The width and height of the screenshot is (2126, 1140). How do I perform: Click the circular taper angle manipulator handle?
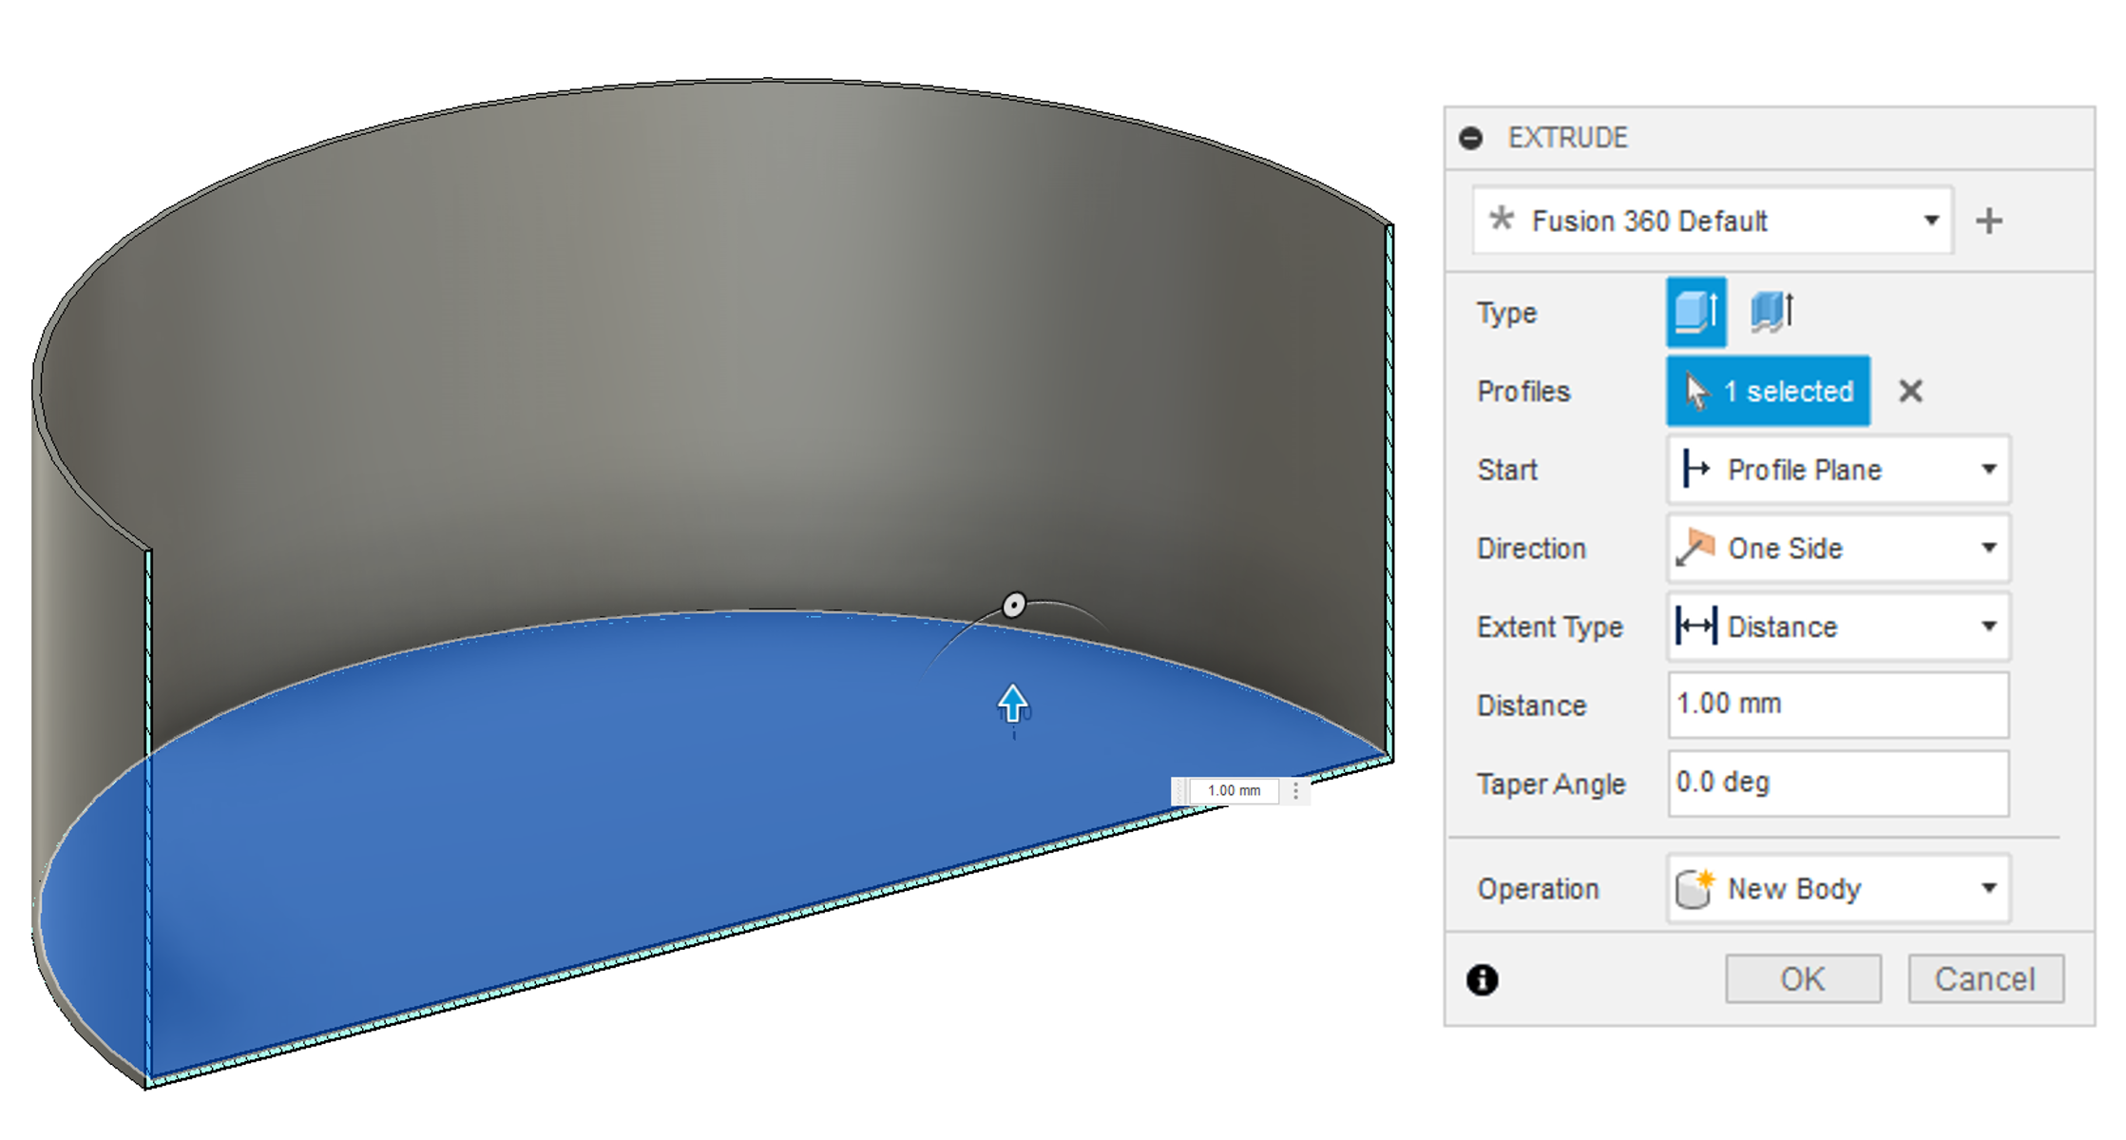tap(1014, 605)
